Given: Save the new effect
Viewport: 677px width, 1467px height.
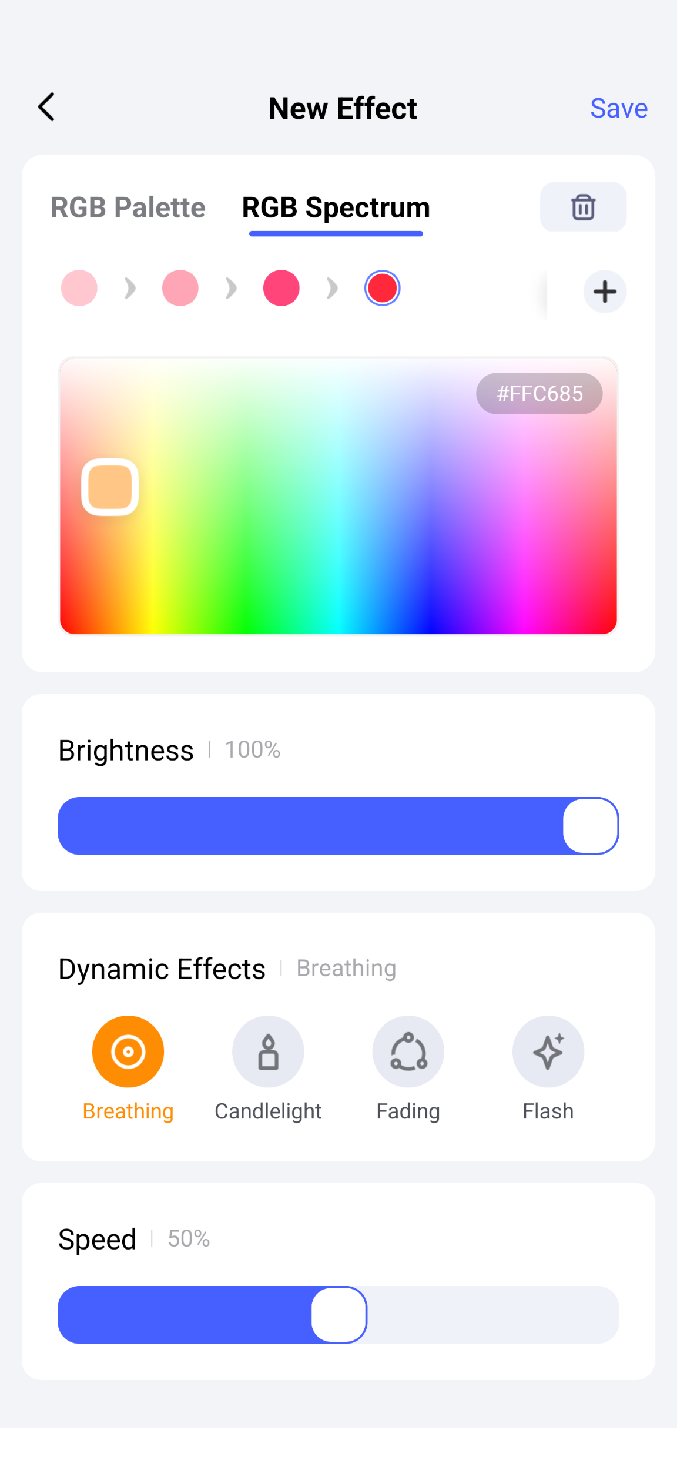Looking at the screenshot, I should (618, 108).
